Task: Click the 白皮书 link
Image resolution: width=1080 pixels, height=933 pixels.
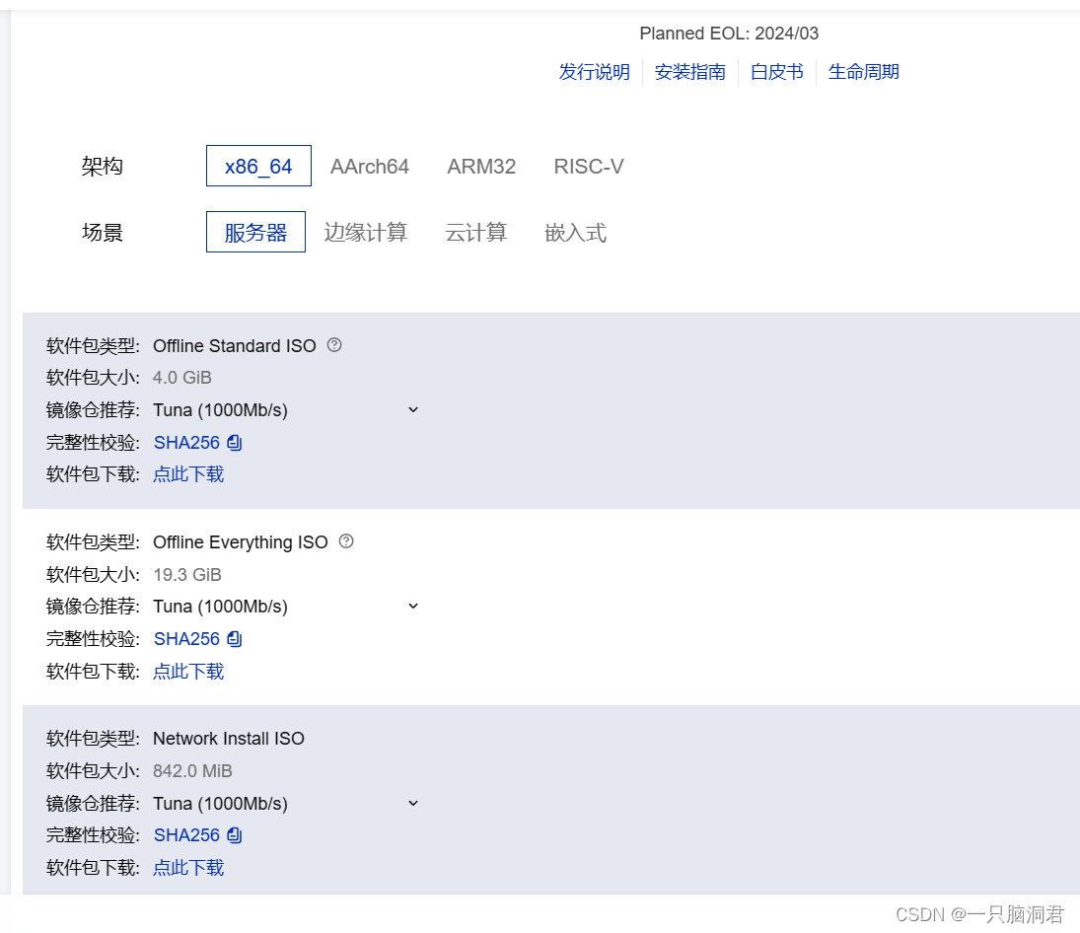Action: (x=776, y=71)
